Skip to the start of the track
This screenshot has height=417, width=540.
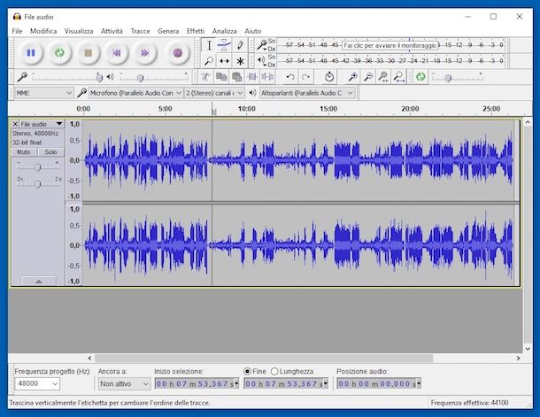[116, 53]
